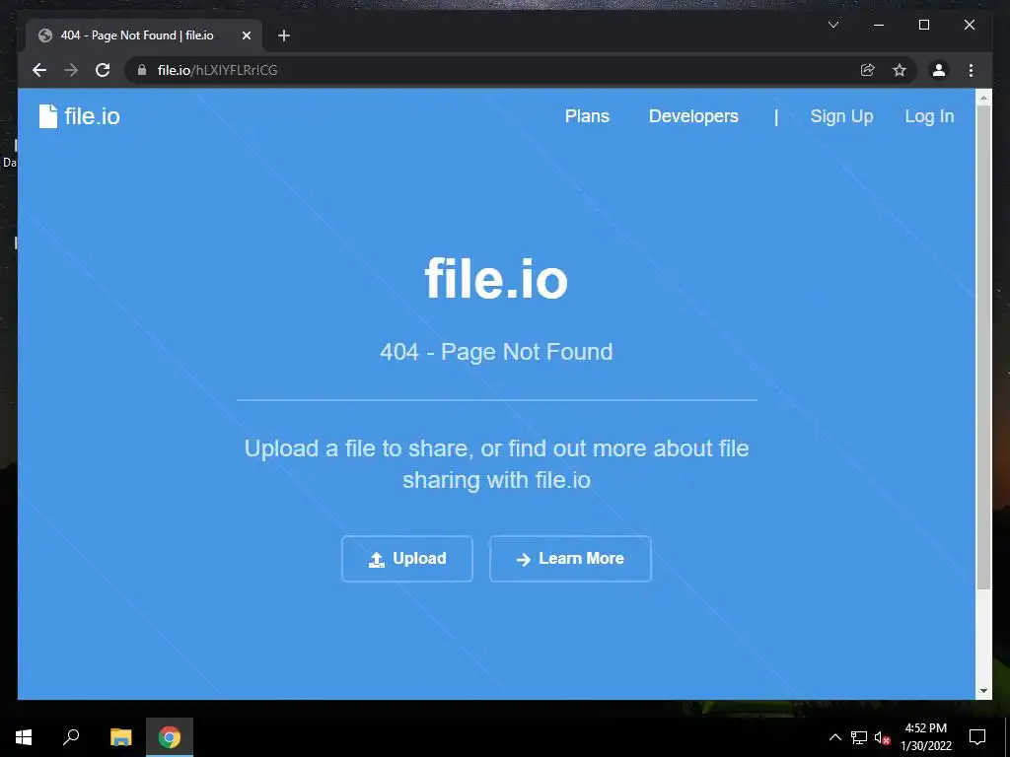1010x757 pixels.
Task: Show hidden system tray icons
Action: tap(834, 737)
